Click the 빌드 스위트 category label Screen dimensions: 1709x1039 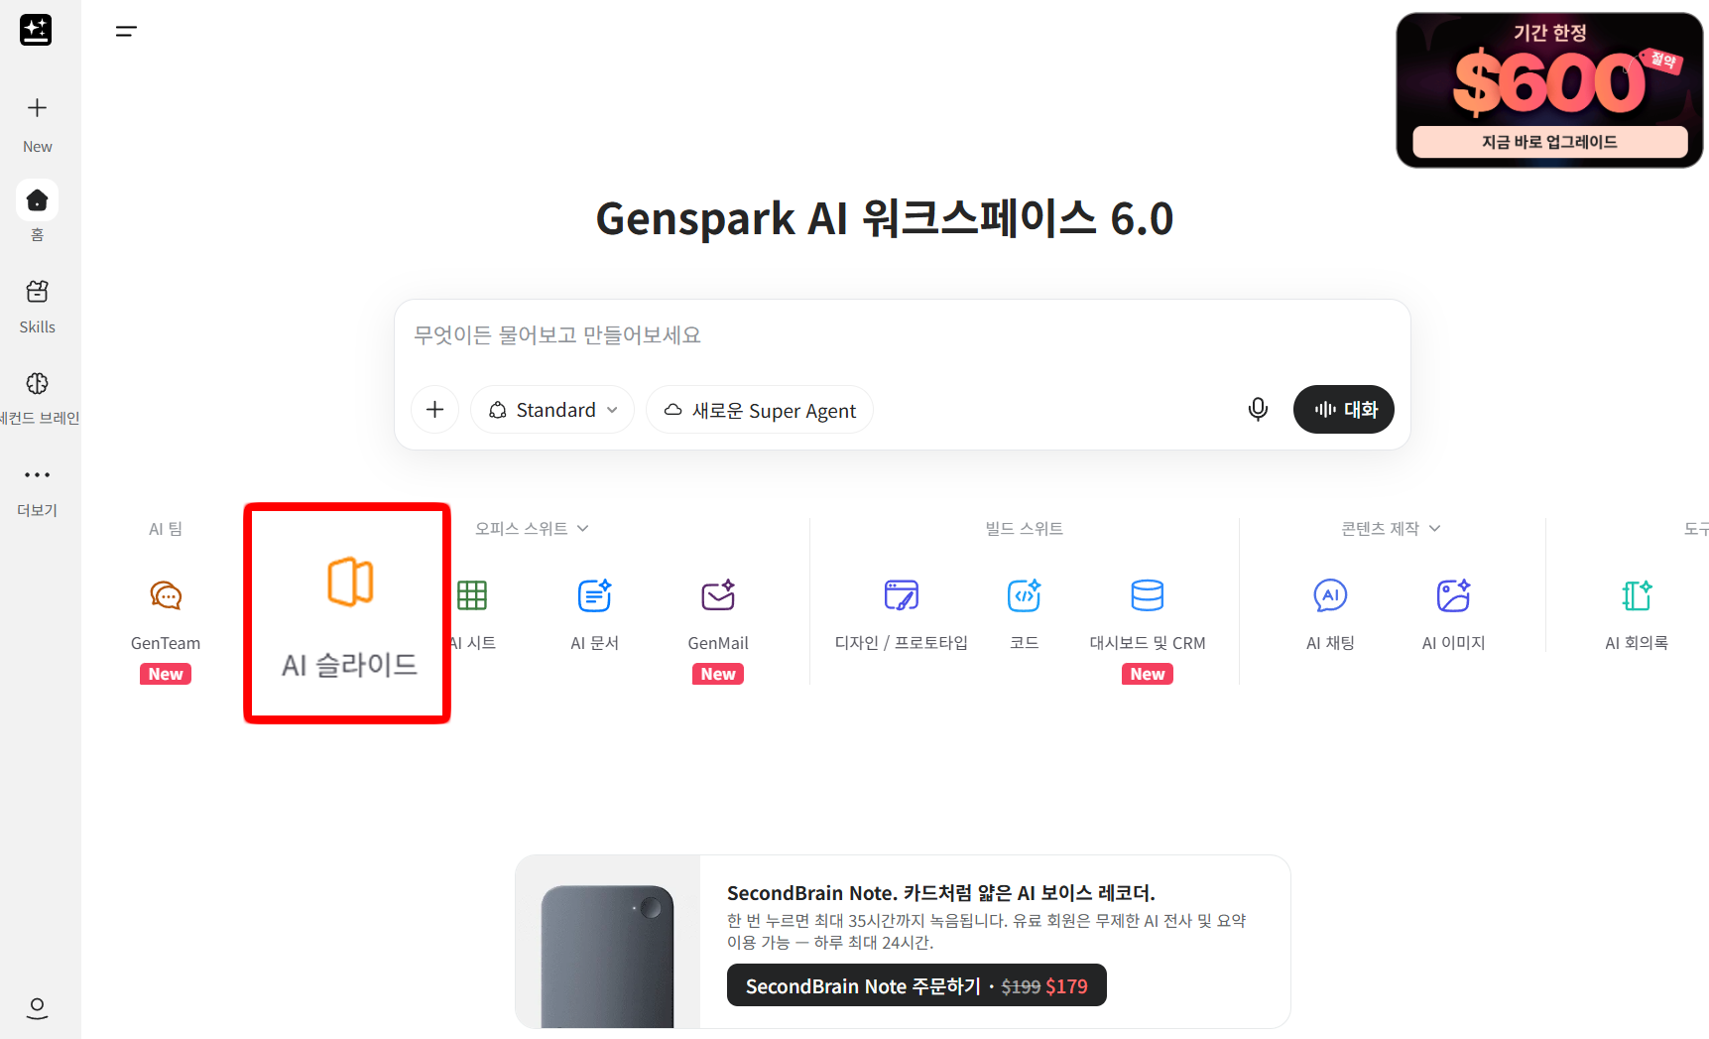point(1024,529)
